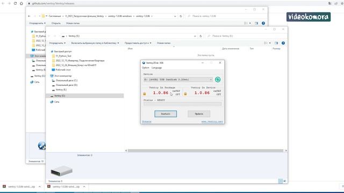Toggle the preview pane icon in the back Explorer window
Screen dimensions: 344x193
pyautogui.click(x=256, y=23)
